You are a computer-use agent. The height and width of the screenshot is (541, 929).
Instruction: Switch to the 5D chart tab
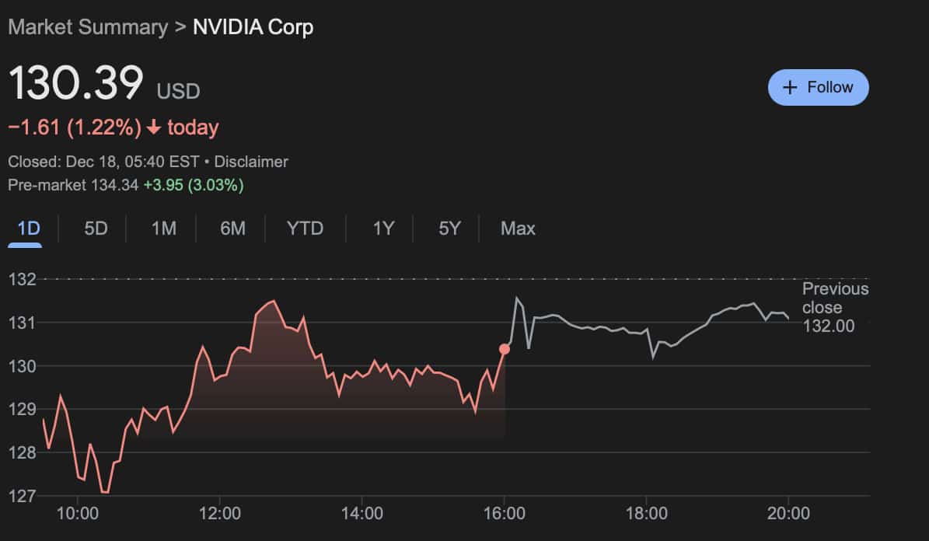pos(96,229)
